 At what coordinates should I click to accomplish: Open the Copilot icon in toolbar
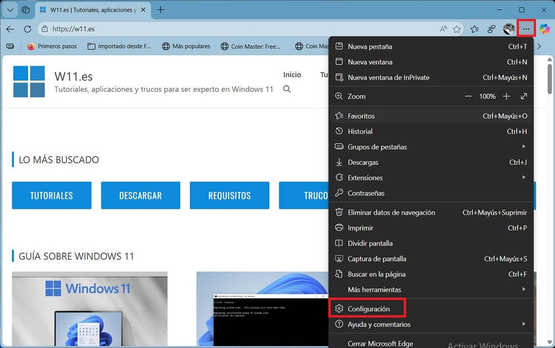[544, 29]
